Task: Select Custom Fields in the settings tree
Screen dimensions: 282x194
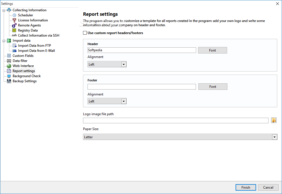Action: [23, 56]
